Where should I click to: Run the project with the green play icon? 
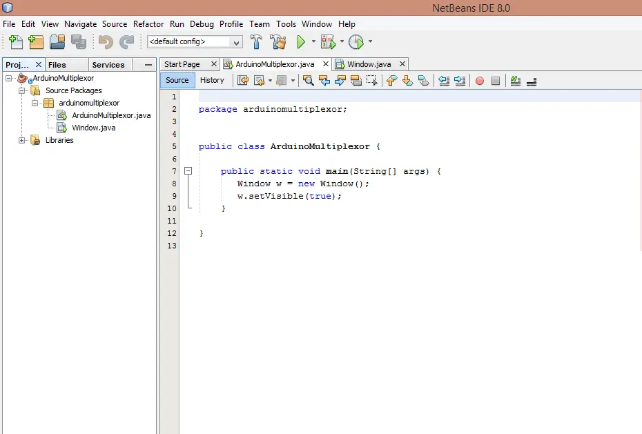301,42
